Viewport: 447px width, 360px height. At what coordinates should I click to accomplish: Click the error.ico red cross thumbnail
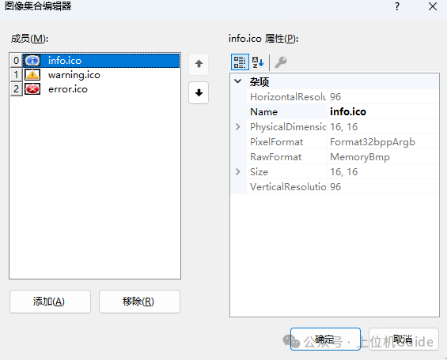pyautogui.click(x=32, y=89)
